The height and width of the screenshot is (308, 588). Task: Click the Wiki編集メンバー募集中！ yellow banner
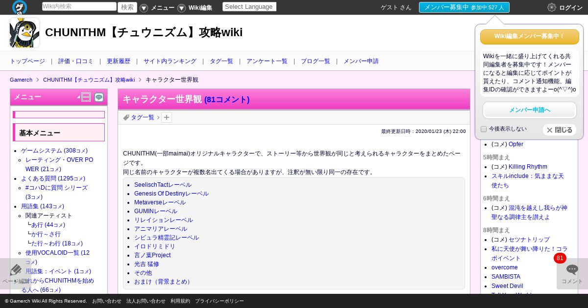click(x=530, y=37)
